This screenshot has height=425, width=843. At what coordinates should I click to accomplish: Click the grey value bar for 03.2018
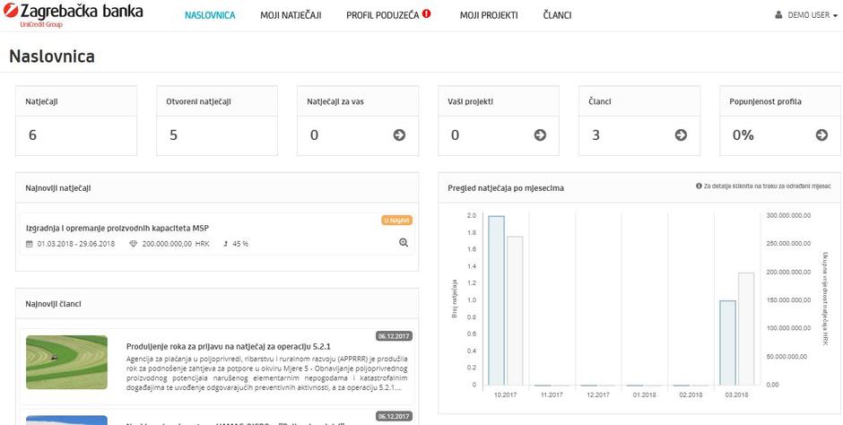click(x=745, y=328)
